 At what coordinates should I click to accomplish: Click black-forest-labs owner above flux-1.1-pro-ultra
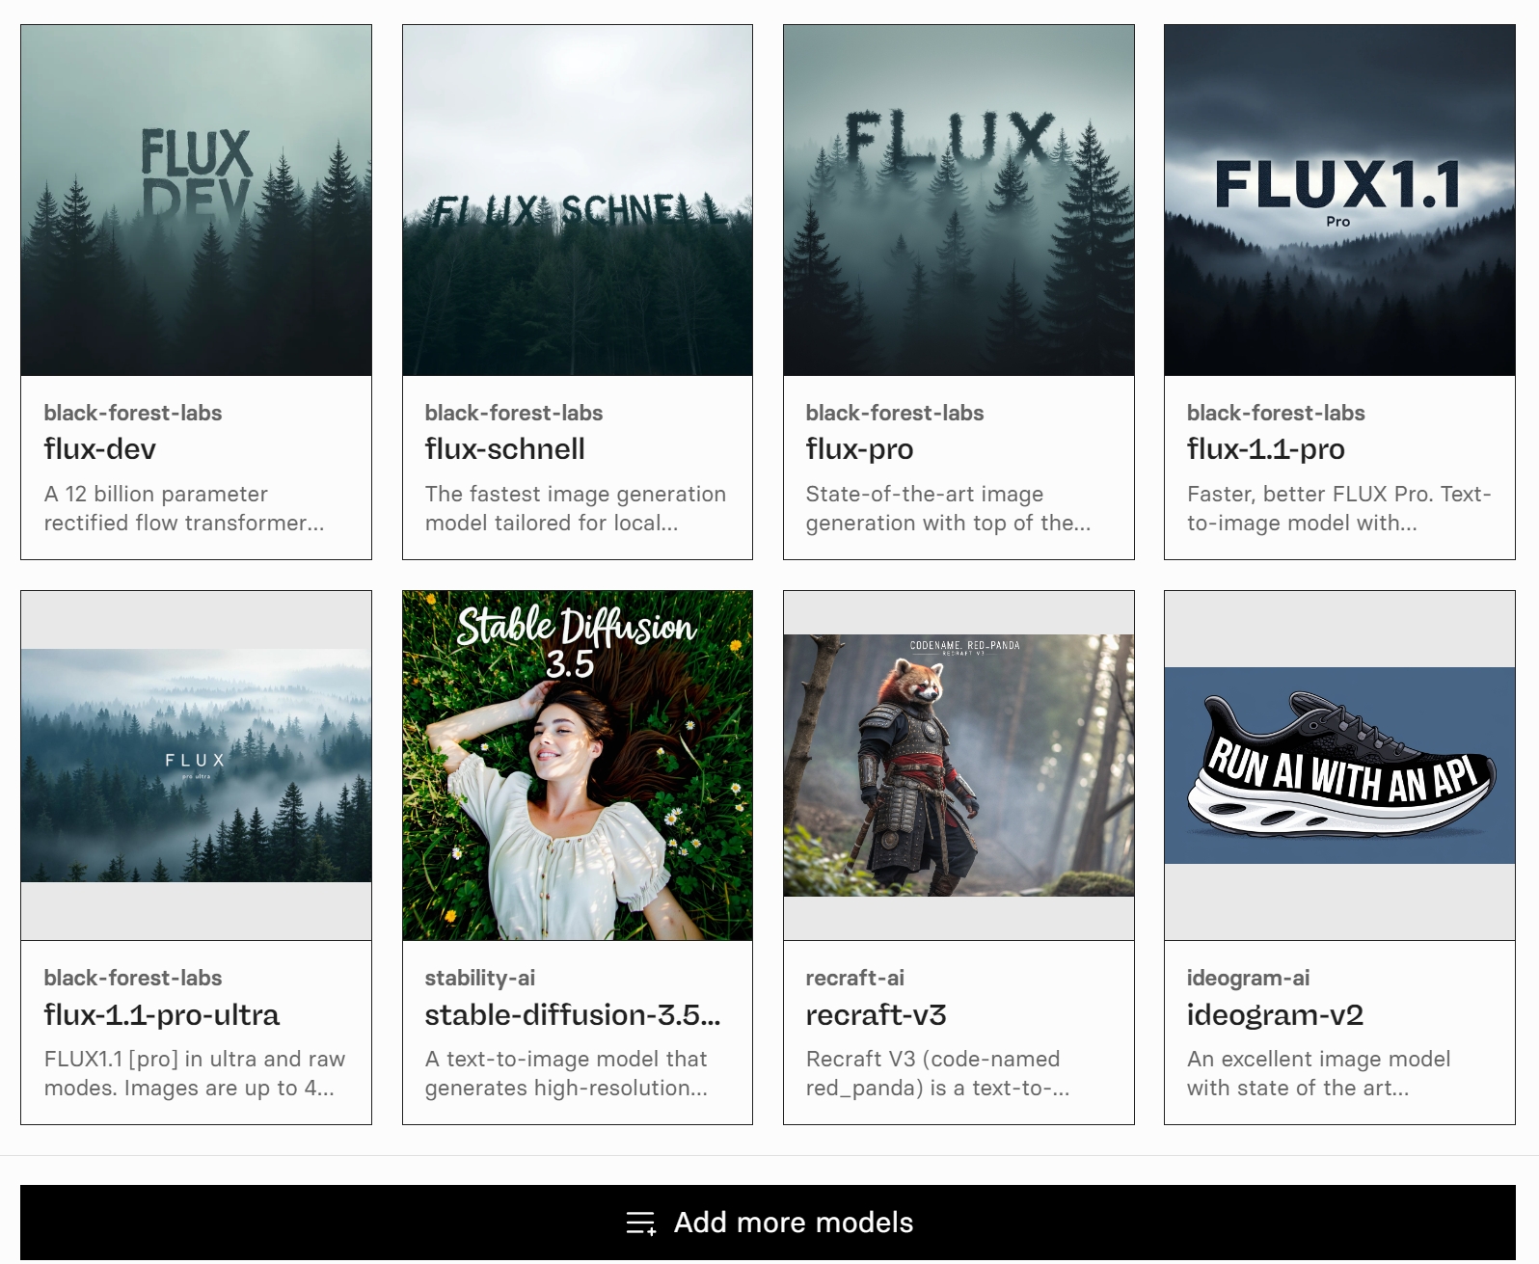[x=133, y=978]
